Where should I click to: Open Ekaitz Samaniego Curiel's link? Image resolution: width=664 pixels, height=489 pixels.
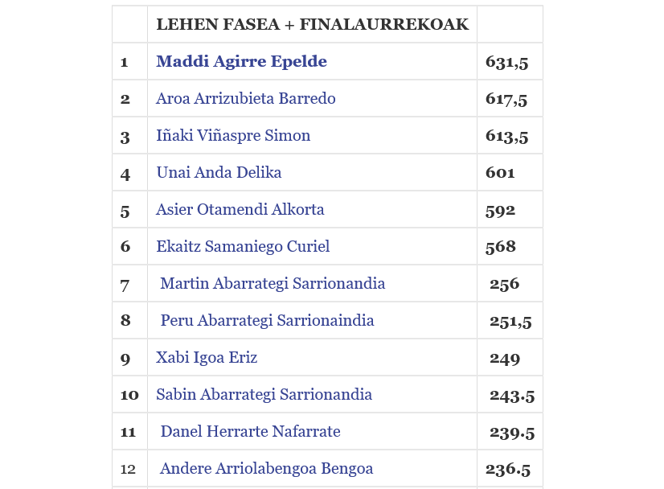click(x=243, y=247)
